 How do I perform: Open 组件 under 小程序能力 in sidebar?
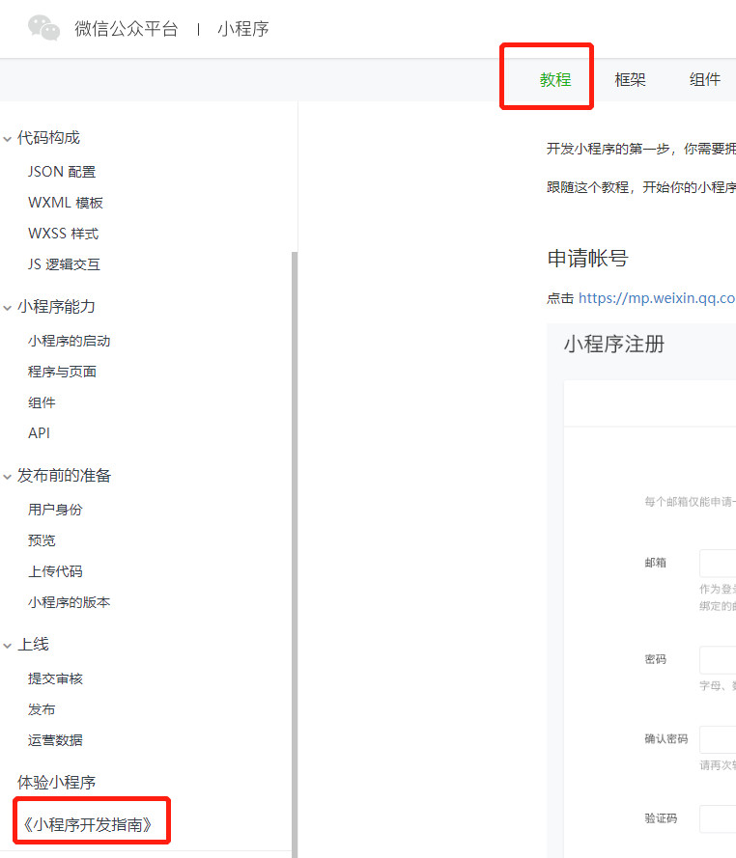coord(42,402)
